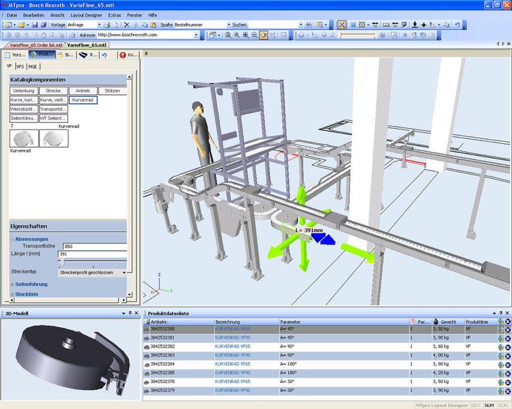The width and height of the screenshot is (512, 409).
Task: Pin the 3D-Modell panel
Action: [x=130, y=313]
